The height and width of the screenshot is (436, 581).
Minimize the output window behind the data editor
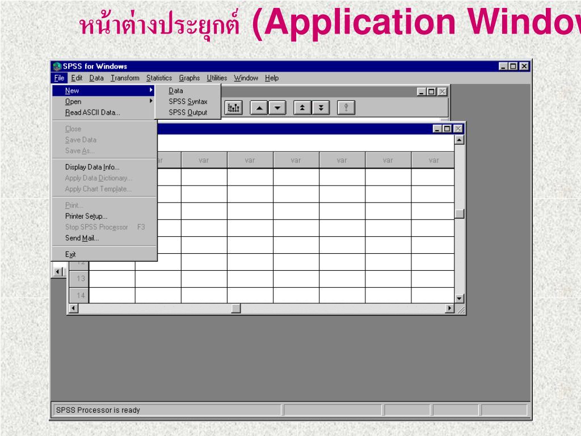coord(422,91)
